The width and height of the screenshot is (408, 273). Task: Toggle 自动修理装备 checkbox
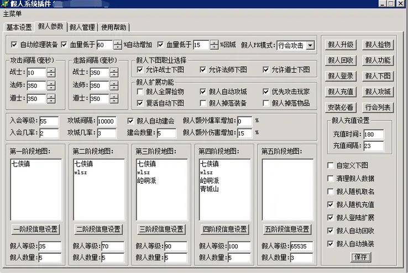pyautogui.click(x=14, y=45)
